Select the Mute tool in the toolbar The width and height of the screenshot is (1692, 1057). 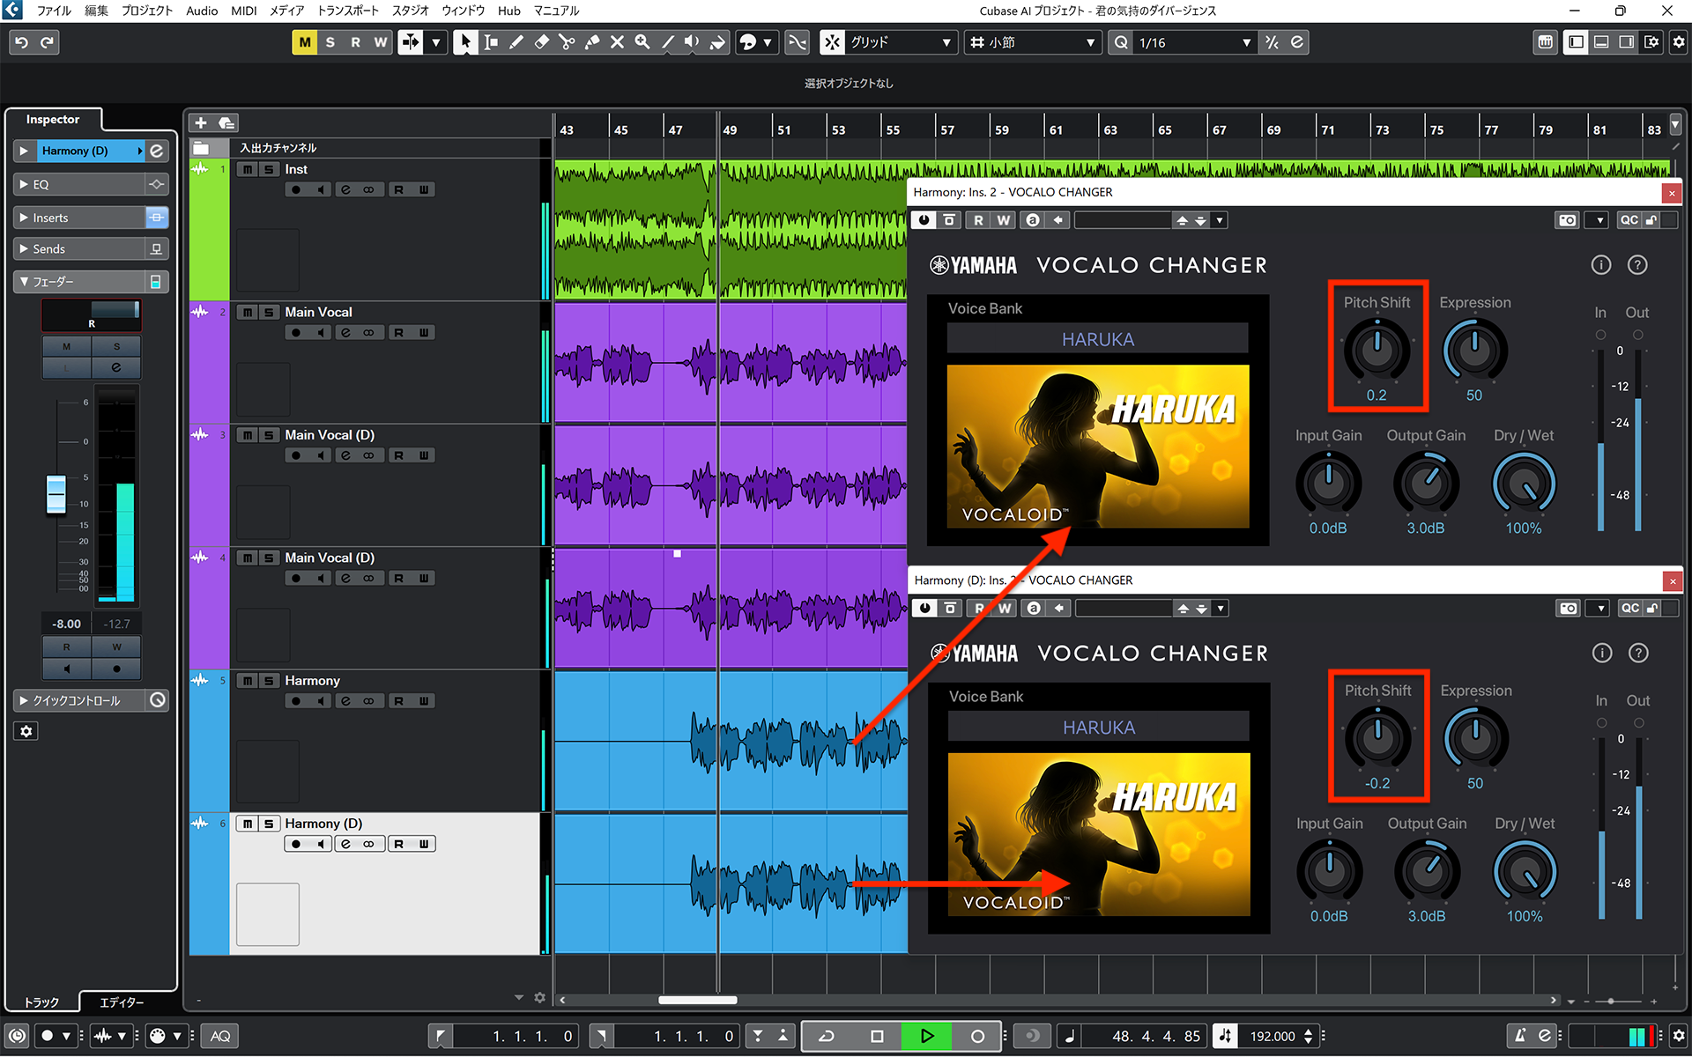coord(617,41)
